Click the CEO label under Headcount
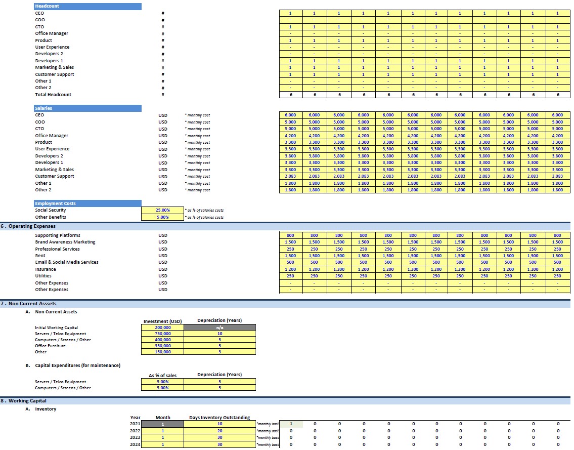Viewport: 574px width, 450px height. click(39, 13)
